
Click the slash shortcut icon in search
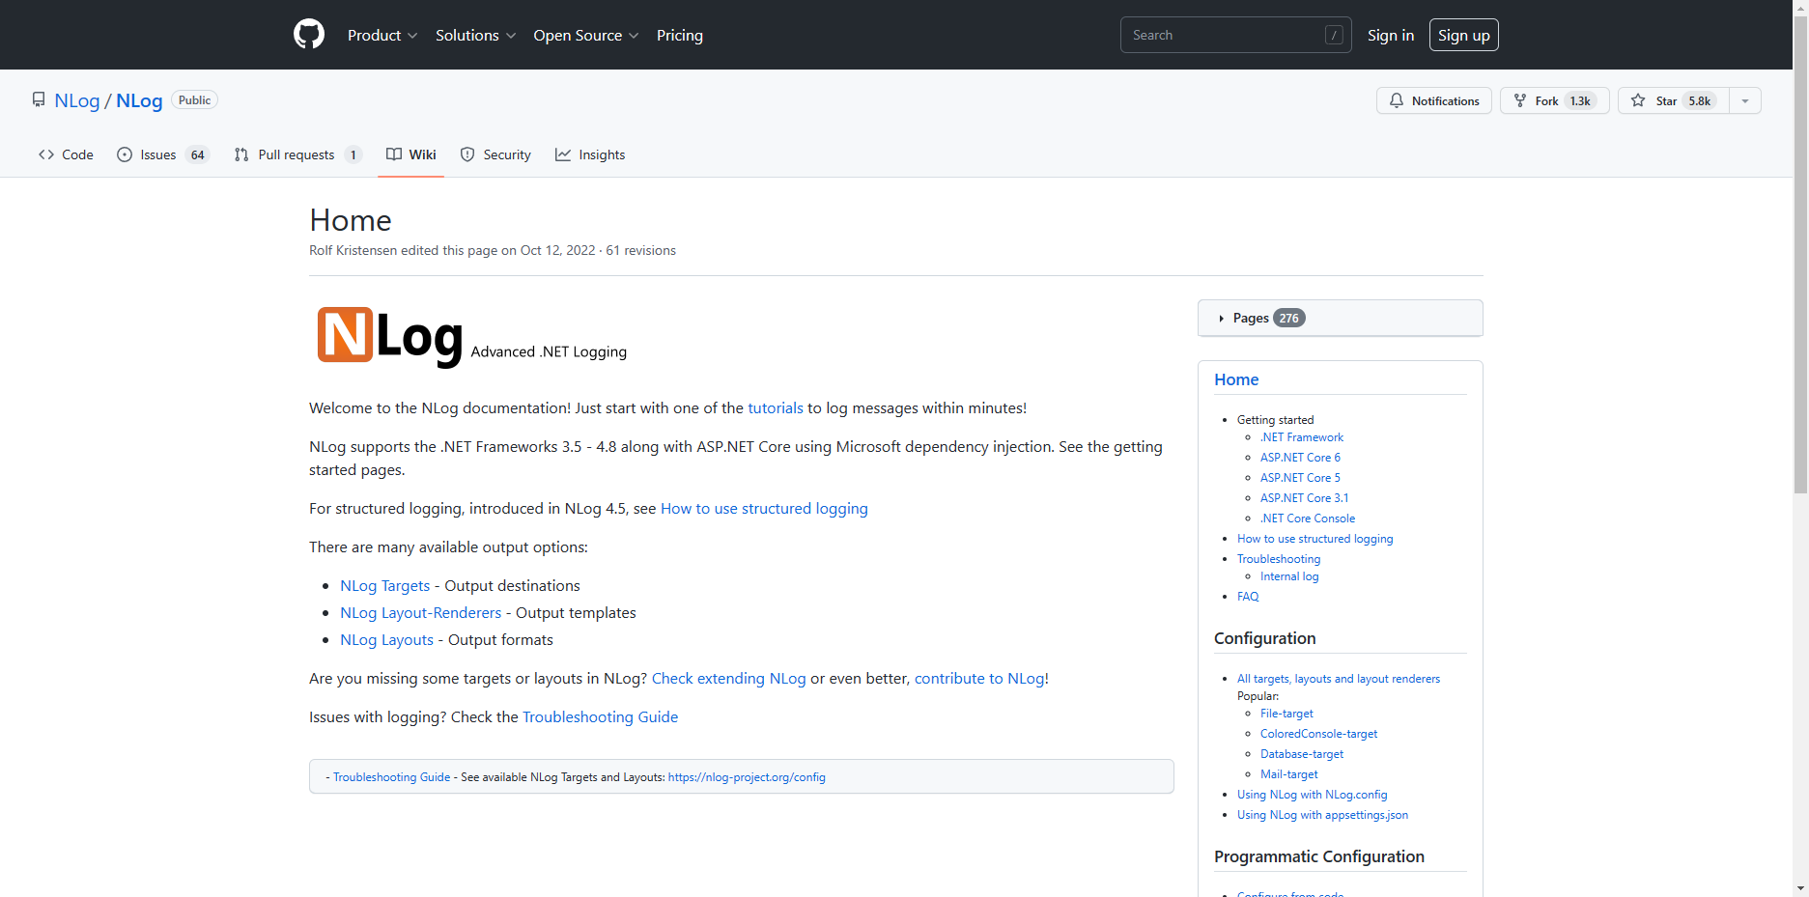coord(1334,35)
